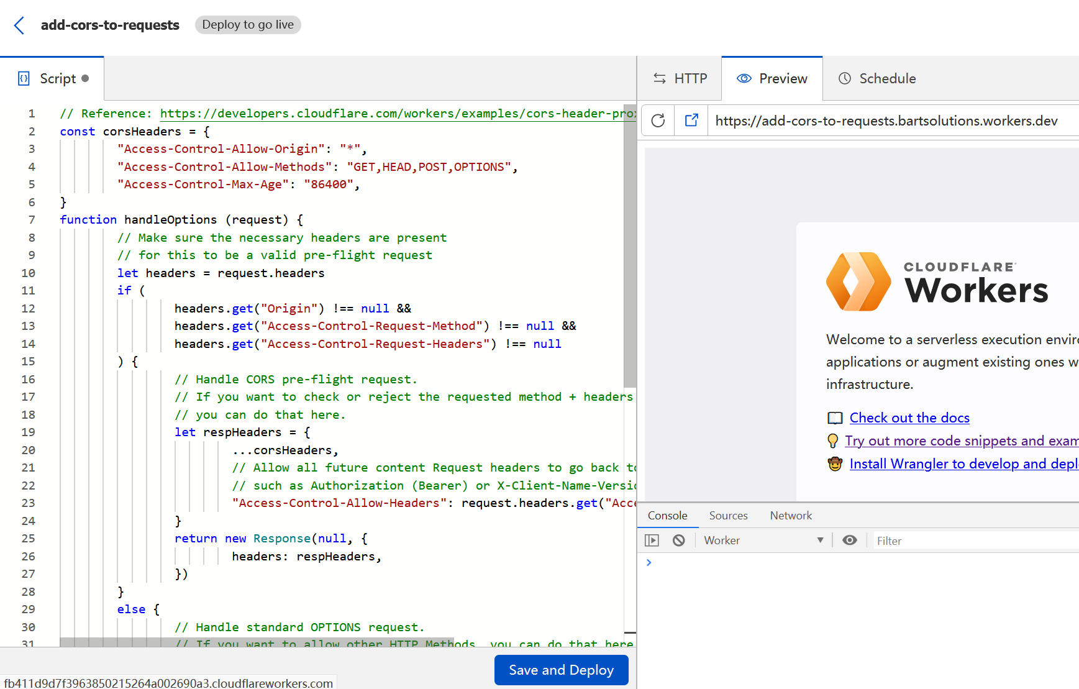
Task: Click the console prompt arrow
Action: coord(649,562)
